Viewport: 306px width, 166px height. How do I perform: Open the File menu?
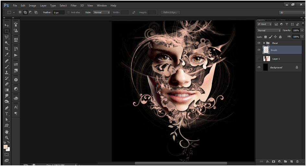coord(15,6)
